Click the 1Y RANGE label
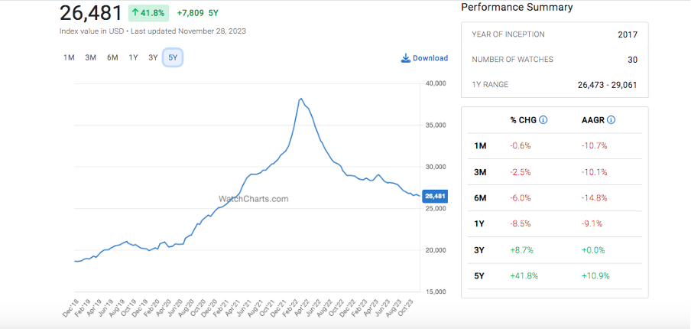691x329 pixels. coord(490,85)
